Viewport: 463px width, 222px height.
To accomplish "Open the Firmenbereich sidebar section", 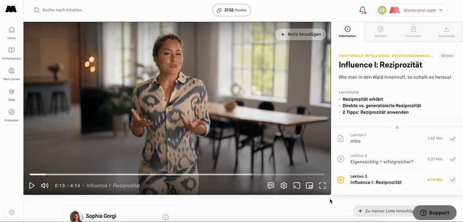I will coord(12,53).
